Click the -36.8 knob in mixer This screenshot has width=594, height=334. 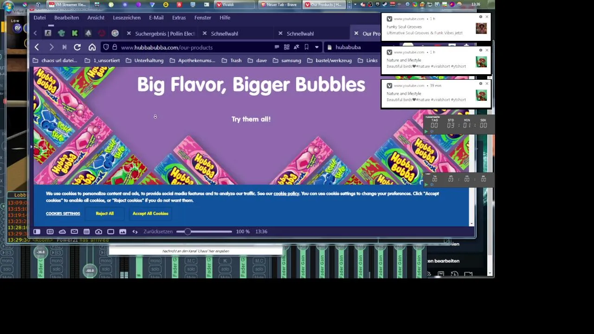(x=41, y=252)
